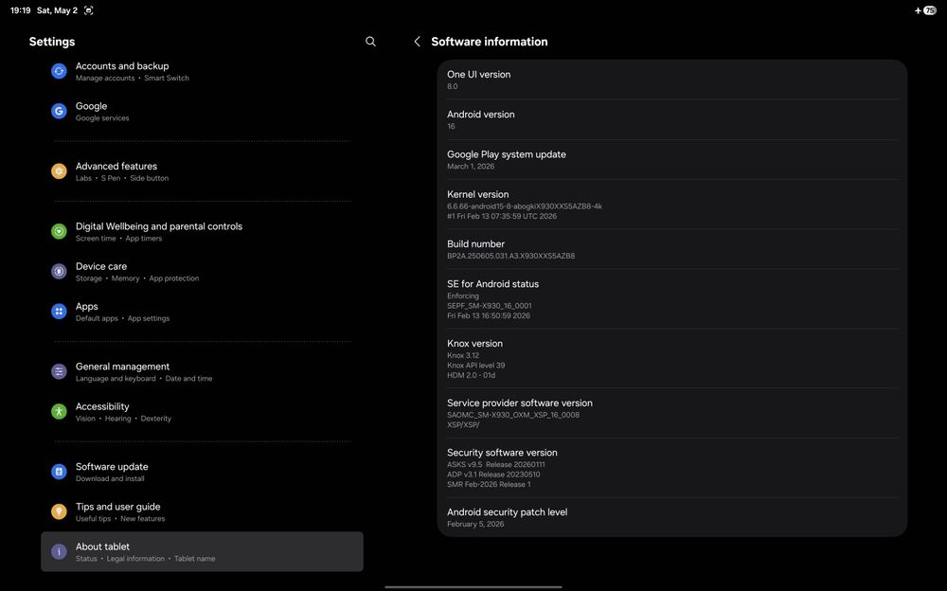Click the About tablet info icon
Screen dimensions: 947x591
tap(59, 552)
